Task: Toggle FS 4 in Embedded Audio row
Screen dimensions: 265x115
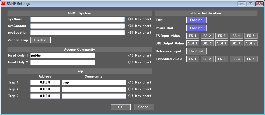Action: click(x=236, y=59)
